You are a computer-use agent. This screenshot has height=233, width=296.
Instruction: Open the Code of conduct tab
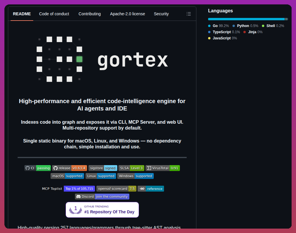click(54, 14)
